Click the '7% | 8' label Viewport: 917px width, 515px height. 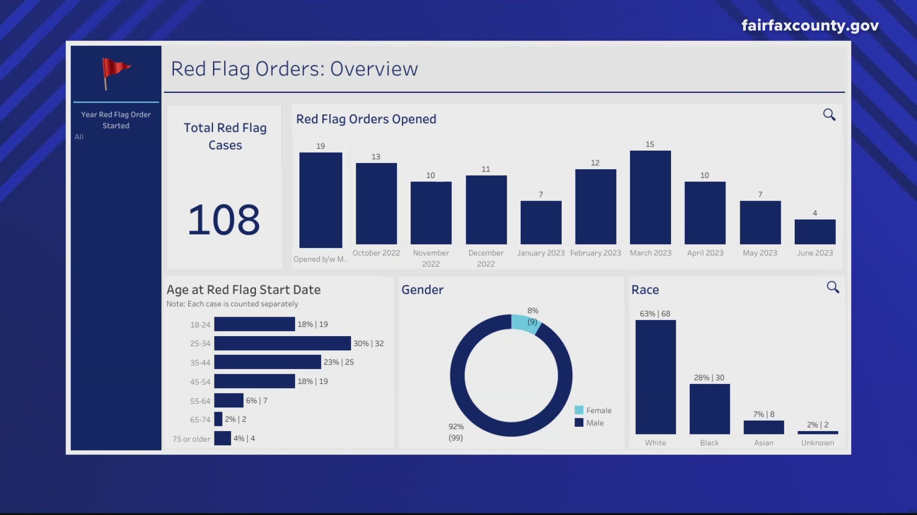pyautogui.click(x=764, y=414)
